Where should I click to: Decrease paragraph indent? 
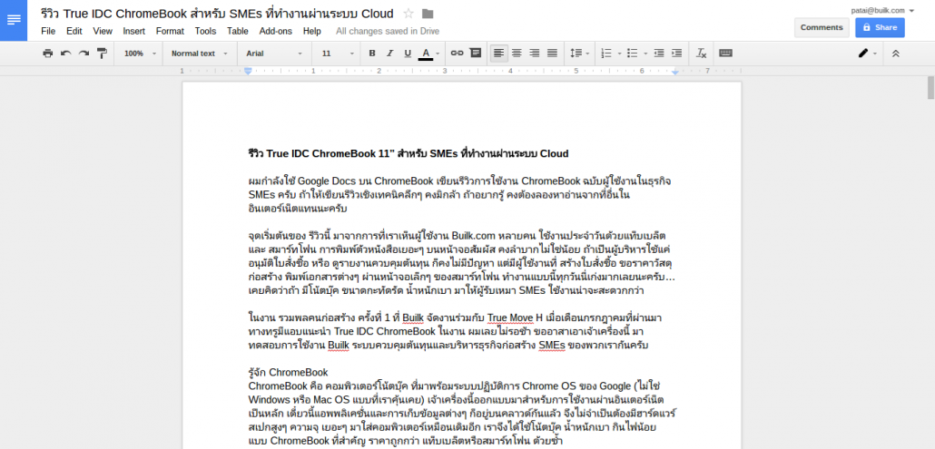659,54
